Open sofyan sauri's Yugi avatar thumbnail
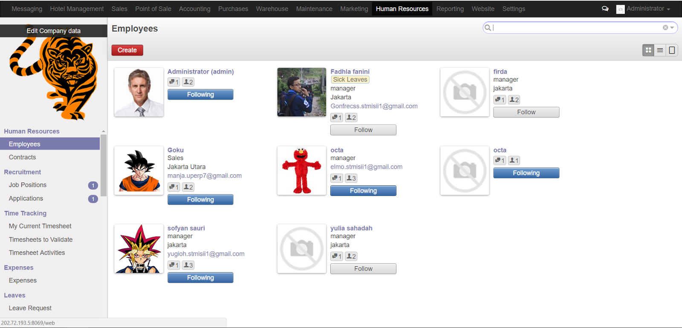Image resolution: width=682 pixels, height=328 pixels. [139, 249]
